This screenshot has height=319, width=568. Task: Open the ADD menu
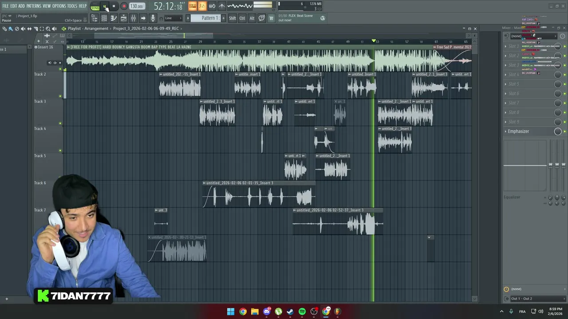pos(21,6)
